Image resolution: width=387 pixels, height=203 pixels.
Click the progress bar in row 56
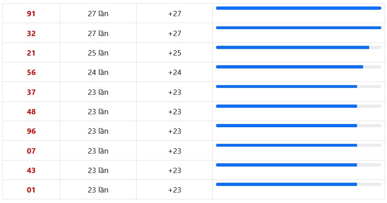click(299, 67)
